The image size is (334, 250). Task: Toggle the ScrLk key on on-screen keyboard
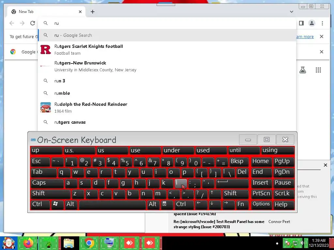(x=284, y=194)
